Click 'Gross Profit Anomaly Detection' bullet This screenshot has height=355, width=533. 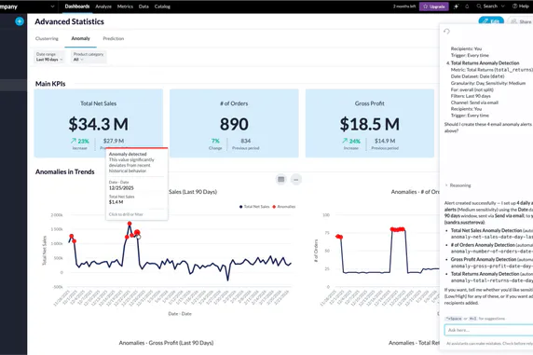click(x=484, y=259)
